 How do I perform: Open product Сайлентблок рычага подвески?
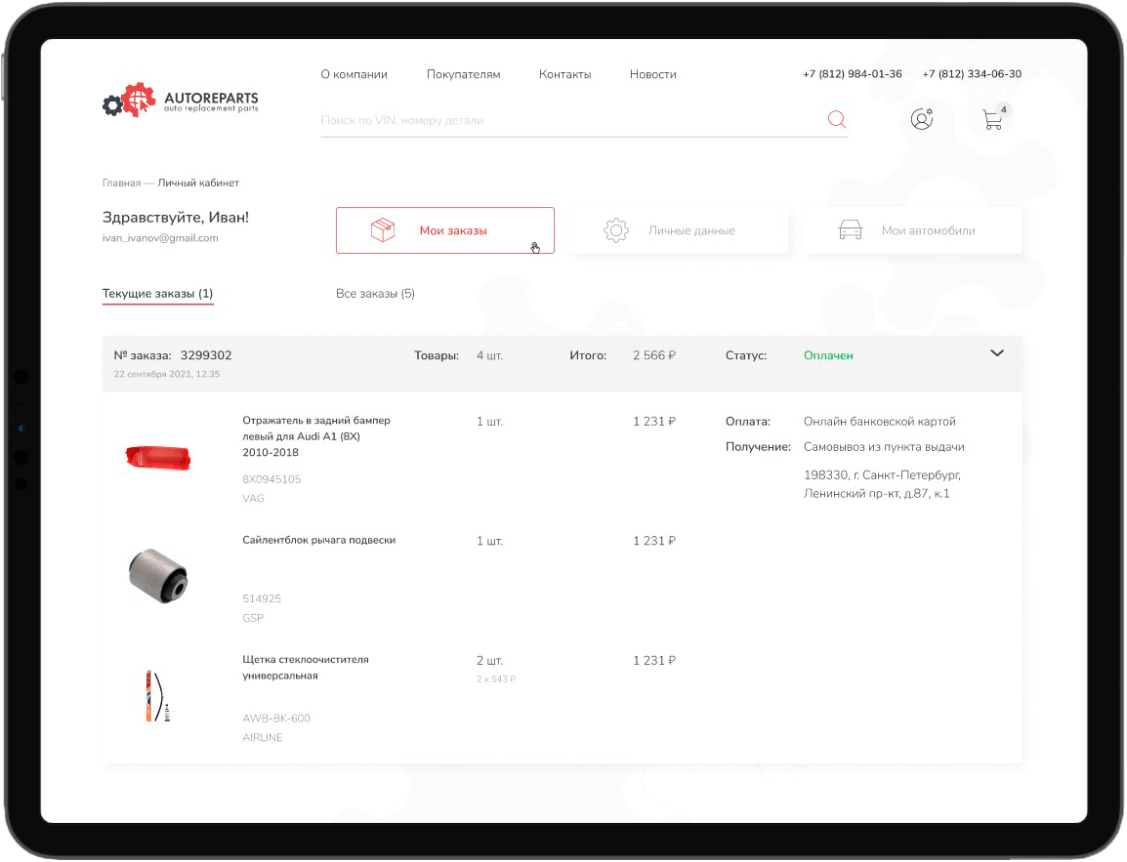319,540
